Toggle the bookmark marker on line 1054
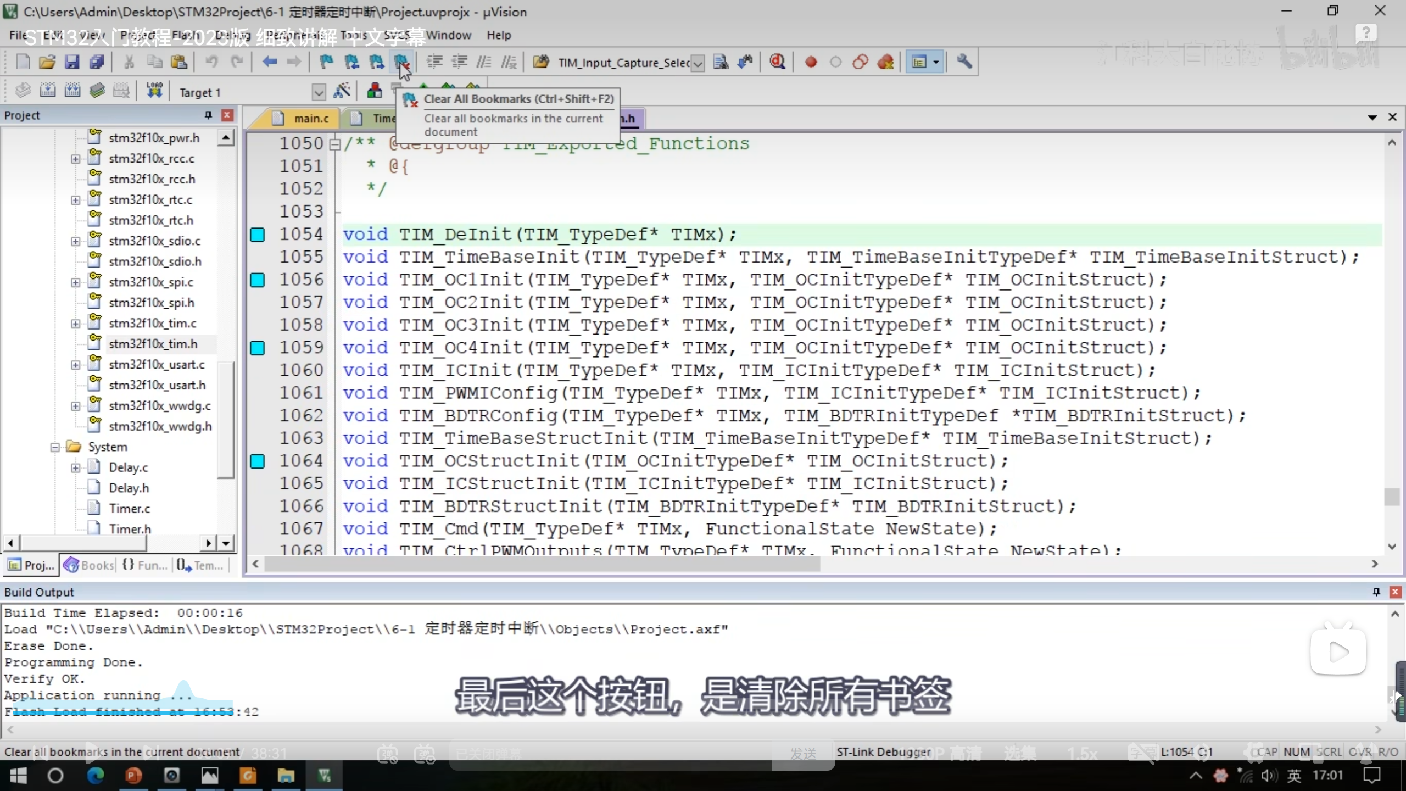 (x=257, y=235)
